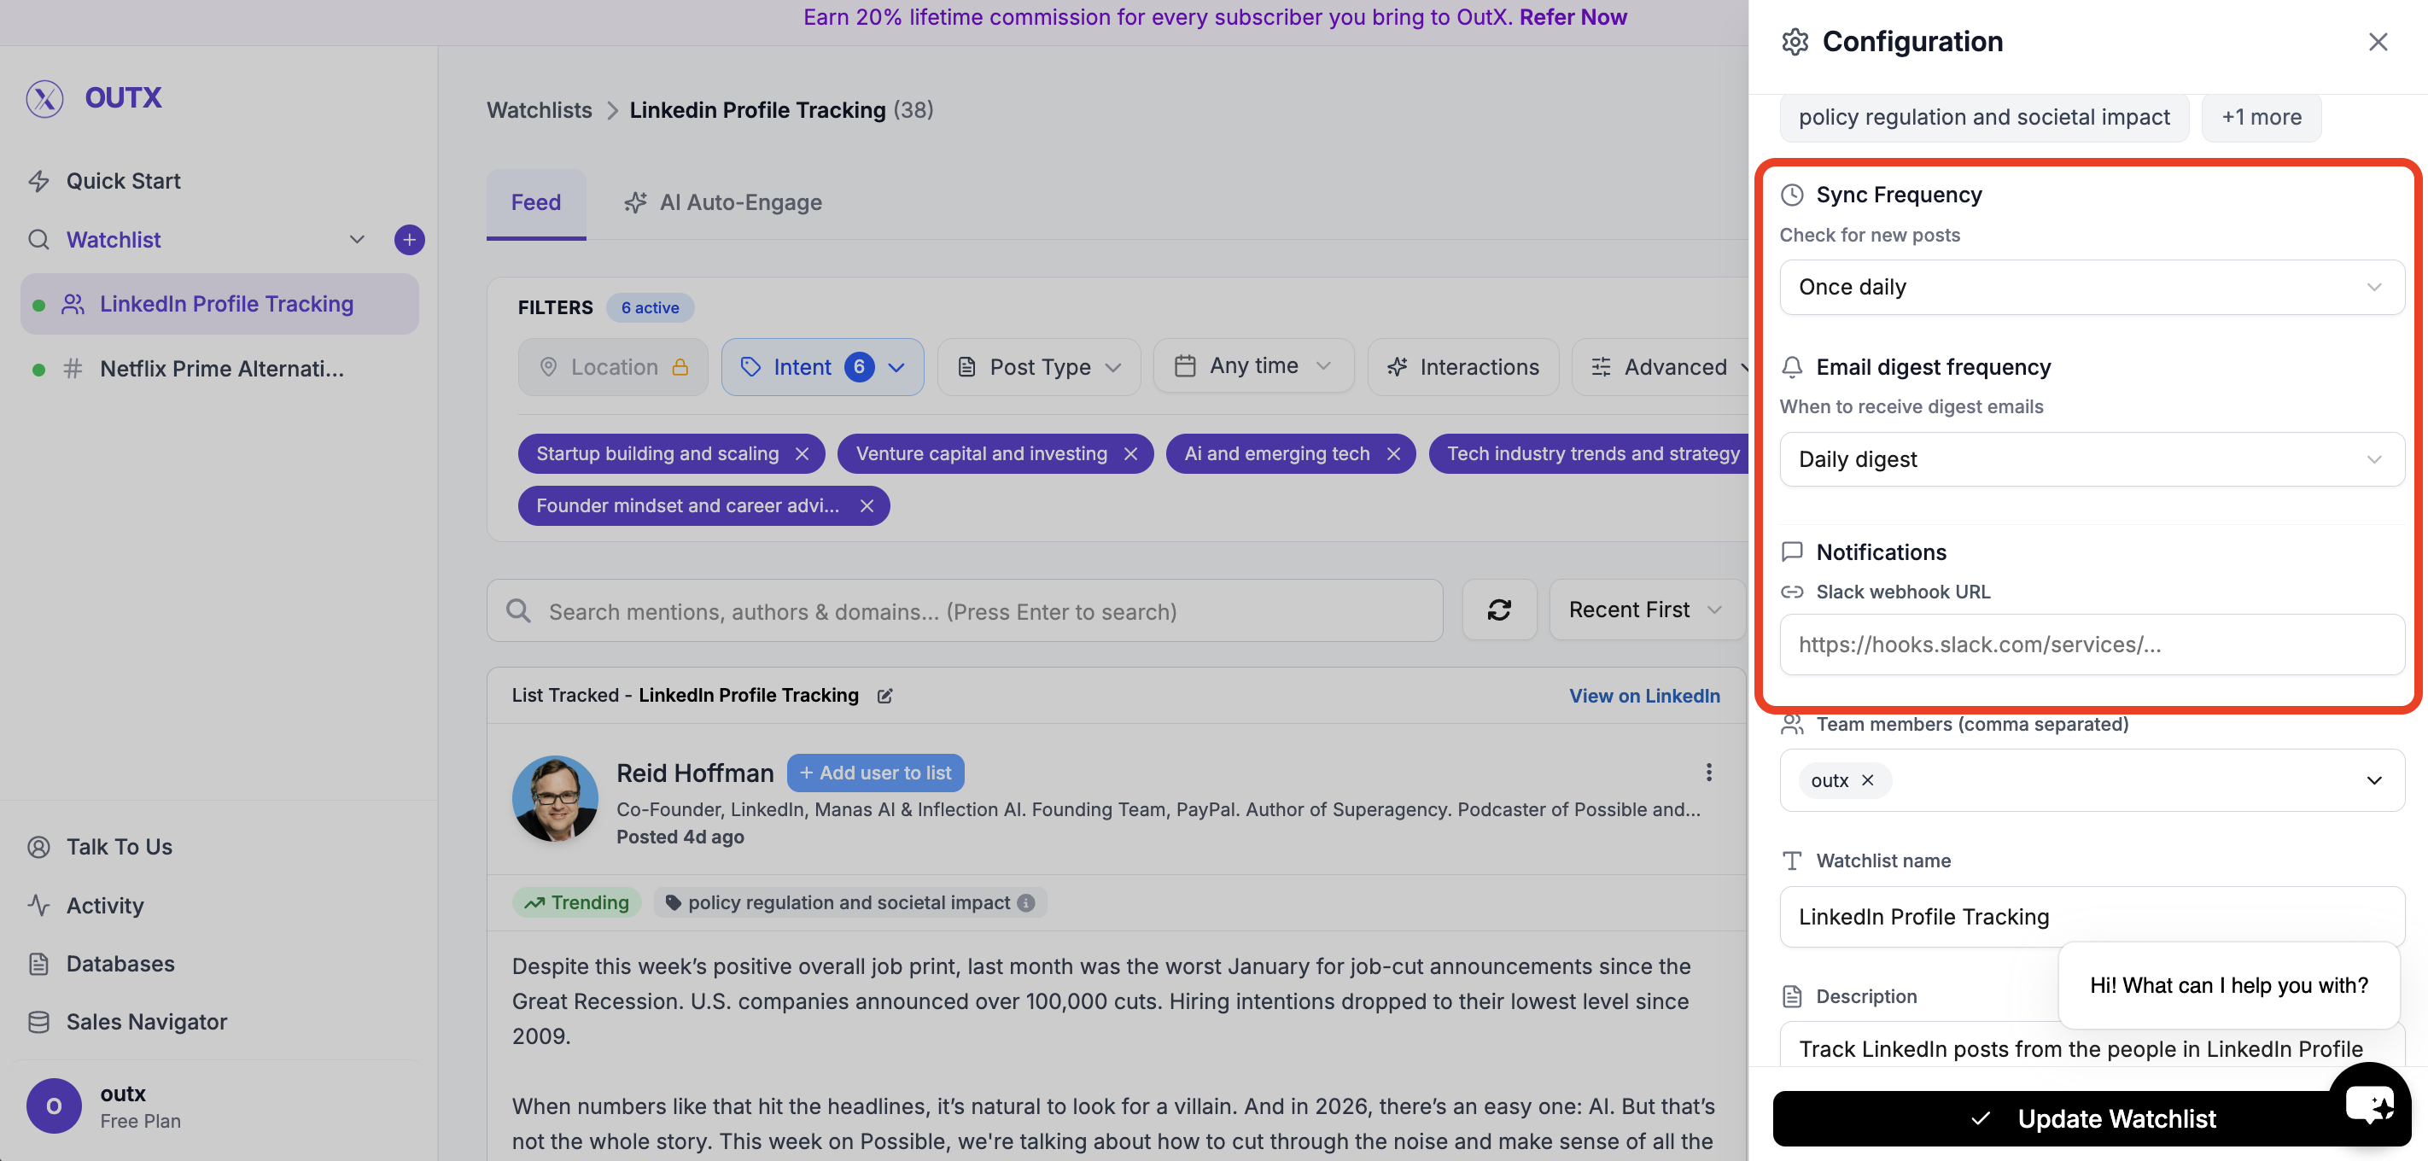Viewport: 2428px width, 1161px height.
Task: Click the plus icon to add watchlist
Action: pos(409,239)
